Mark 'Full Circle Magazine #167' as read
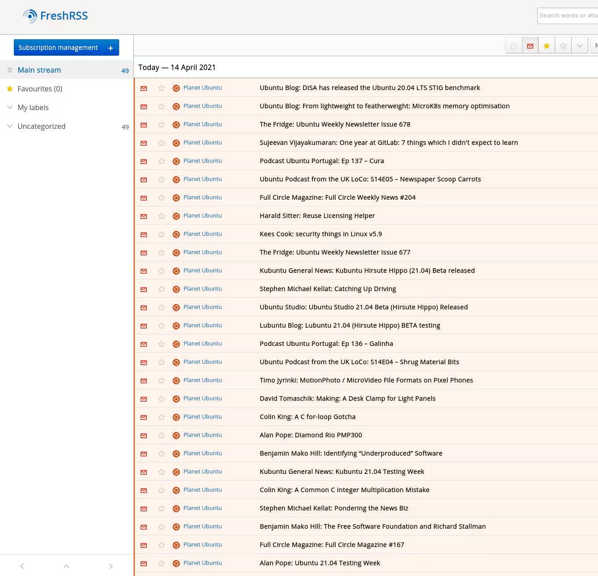The image size is (598, 576). 144,545
